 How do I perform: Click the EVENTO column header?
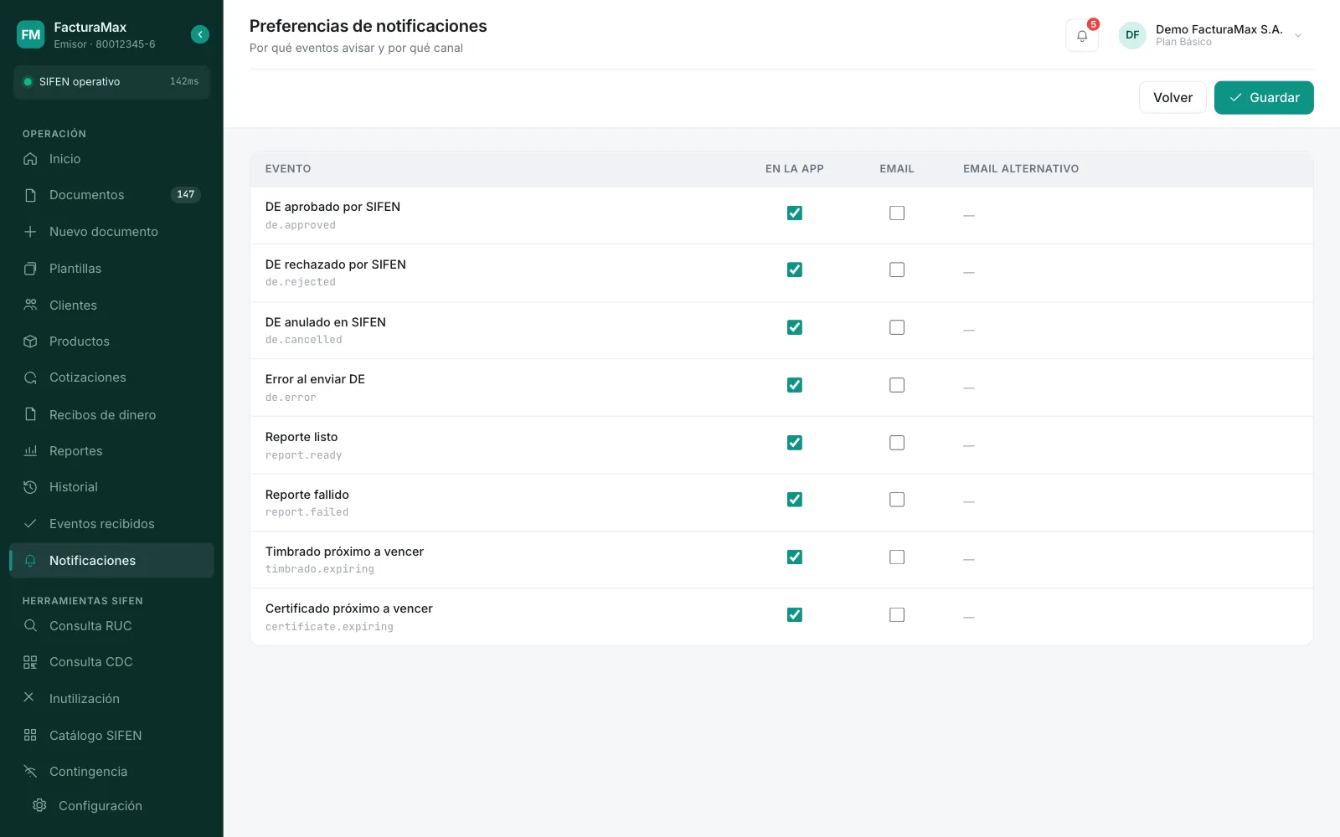tap(288, 169)
